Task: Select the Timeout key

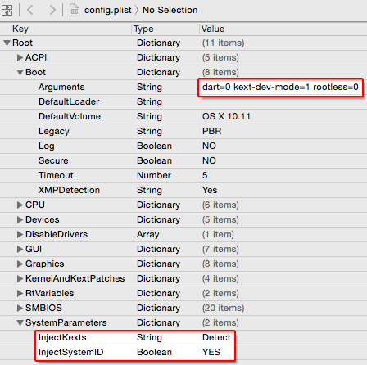Action: (x=56, y=175)
